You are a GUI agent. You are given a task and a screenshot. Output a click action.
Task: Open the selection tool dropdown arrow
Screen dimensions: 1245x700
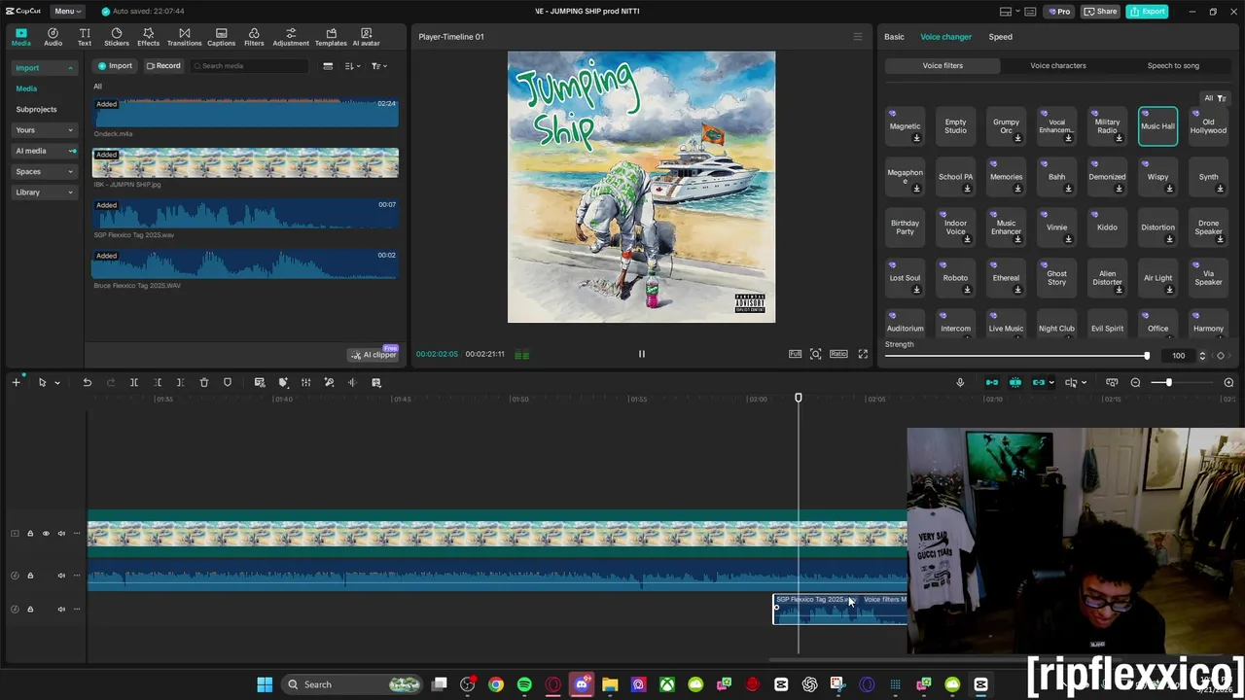56,383
